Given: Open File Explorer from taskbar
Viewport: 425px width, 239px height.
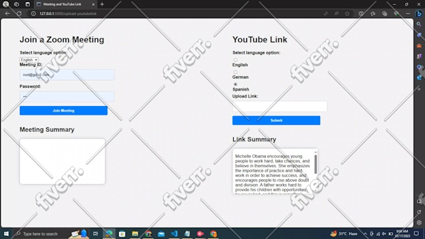Looking at the screenshot, I should coord(135,233).
